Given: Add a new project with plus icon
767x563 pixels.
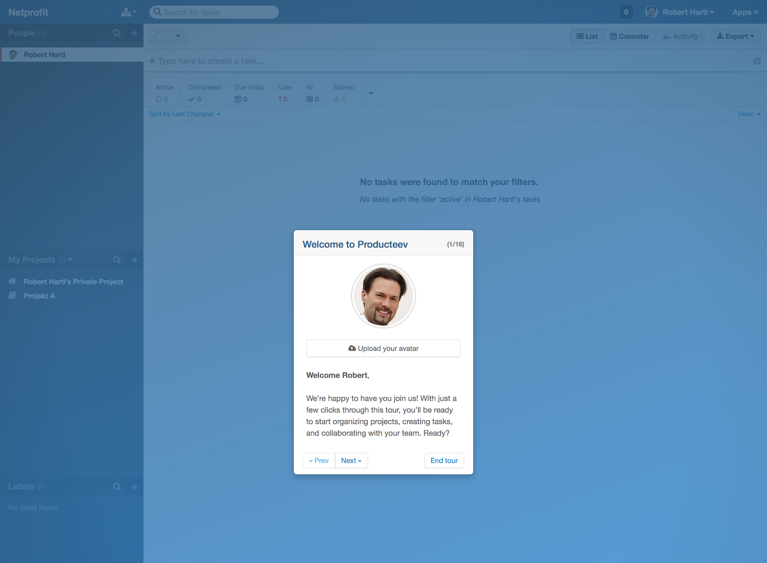Looking at the screenshot, I should (134, 260).
